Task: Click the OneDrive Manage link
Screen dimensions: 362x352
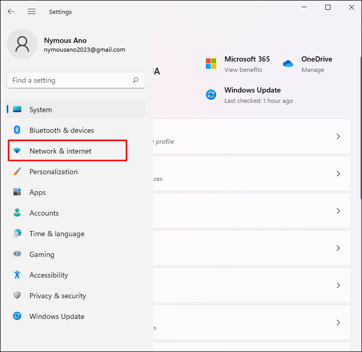Action: (313, 70)
